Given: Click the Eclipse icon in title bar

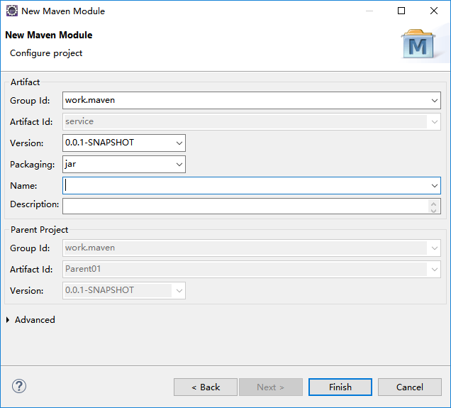Looking at the screenshot, I should coord(12,11).
